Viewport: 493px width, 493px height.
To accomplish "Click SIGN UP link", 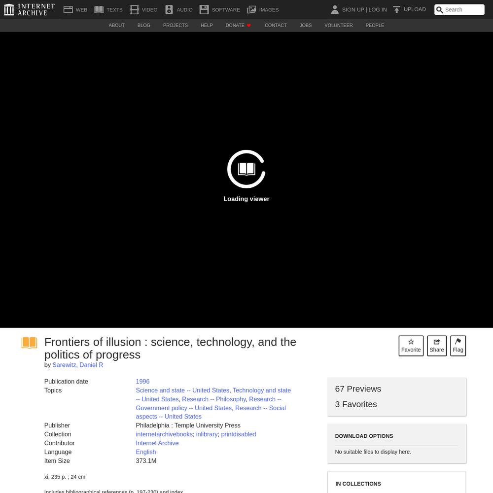I will (353, 10).
